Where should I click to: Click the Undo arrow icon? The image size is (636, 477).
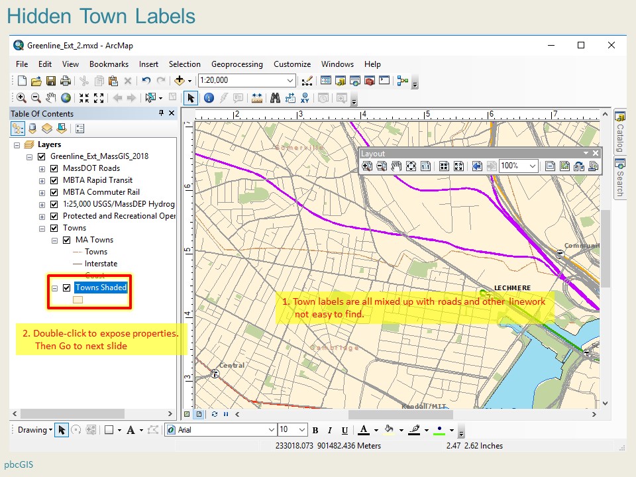tap(146, 81)
